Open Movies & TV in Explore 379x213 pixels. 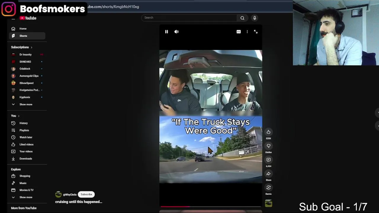point(26,190)
